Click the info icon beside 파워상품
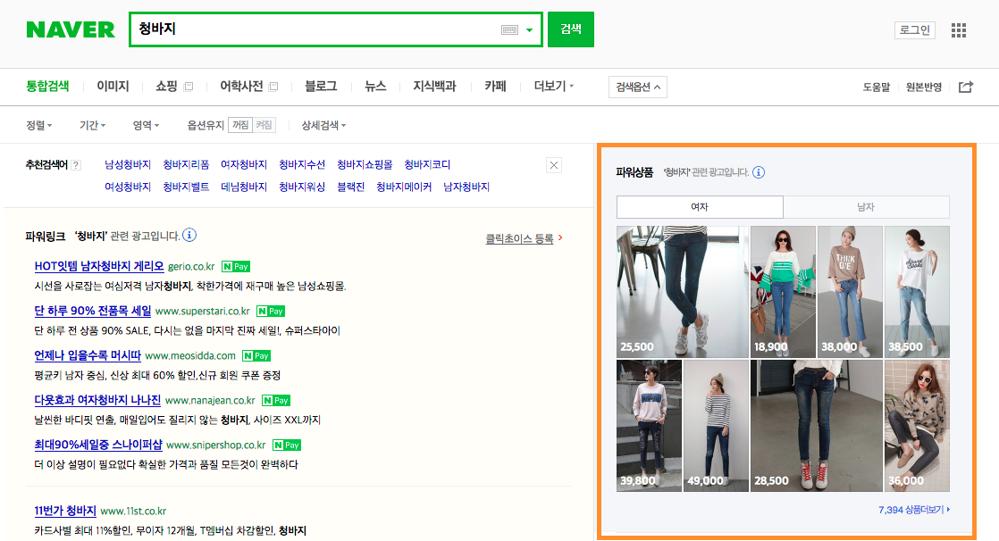 [x=758, y=172]
